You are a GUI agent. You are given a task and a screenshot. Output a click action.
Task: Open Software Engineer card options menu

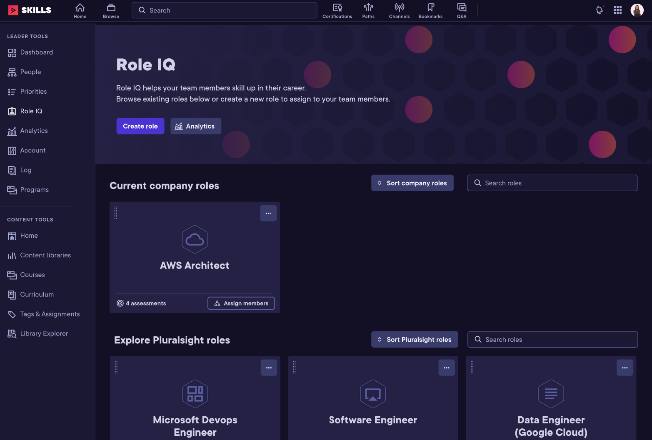[447, 368]
